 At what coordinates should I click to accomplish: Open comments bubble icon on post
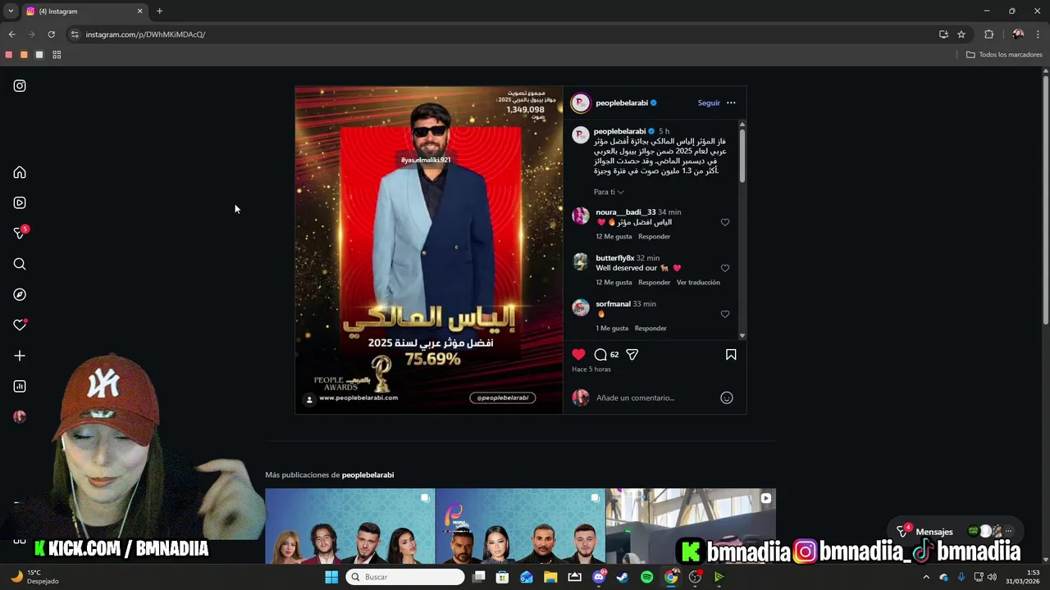(600, 355)
